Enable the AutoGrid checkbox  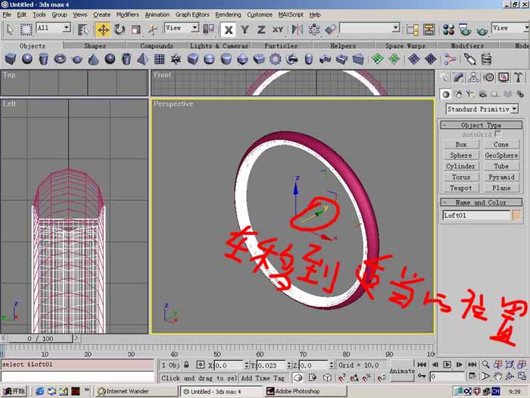(x=497, y=134)
